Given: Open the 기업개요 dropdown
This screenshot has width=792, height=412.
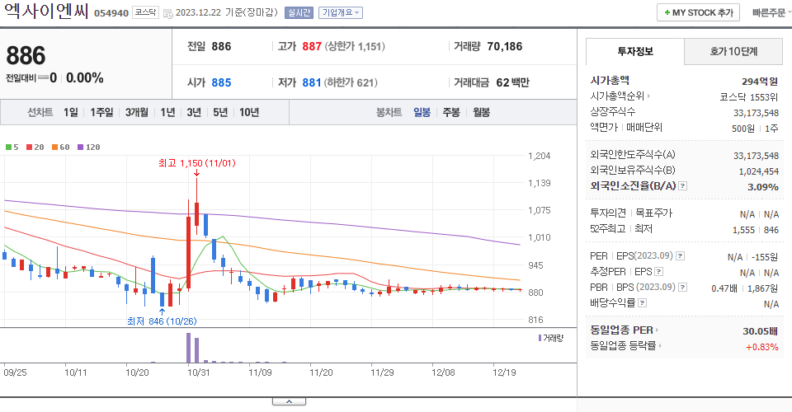Looking at the screenshot, I should coord(341,12).
